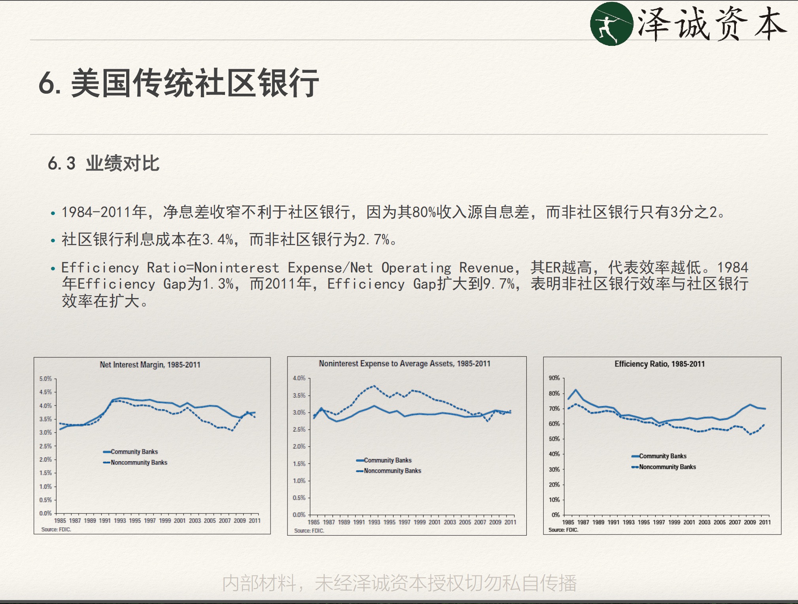Click Source: FDIC. under Net Interest Margin chart
The height and width of the screenshot is (604, 798).
tap(56, 529)
